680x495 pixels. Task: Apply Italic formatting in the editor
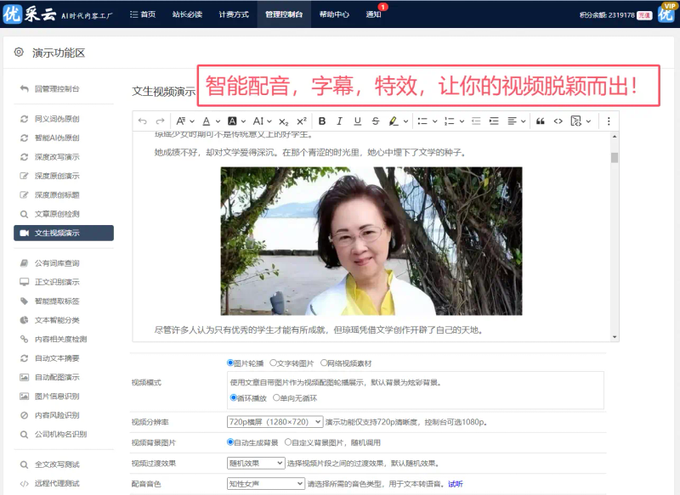pos(340,122)
